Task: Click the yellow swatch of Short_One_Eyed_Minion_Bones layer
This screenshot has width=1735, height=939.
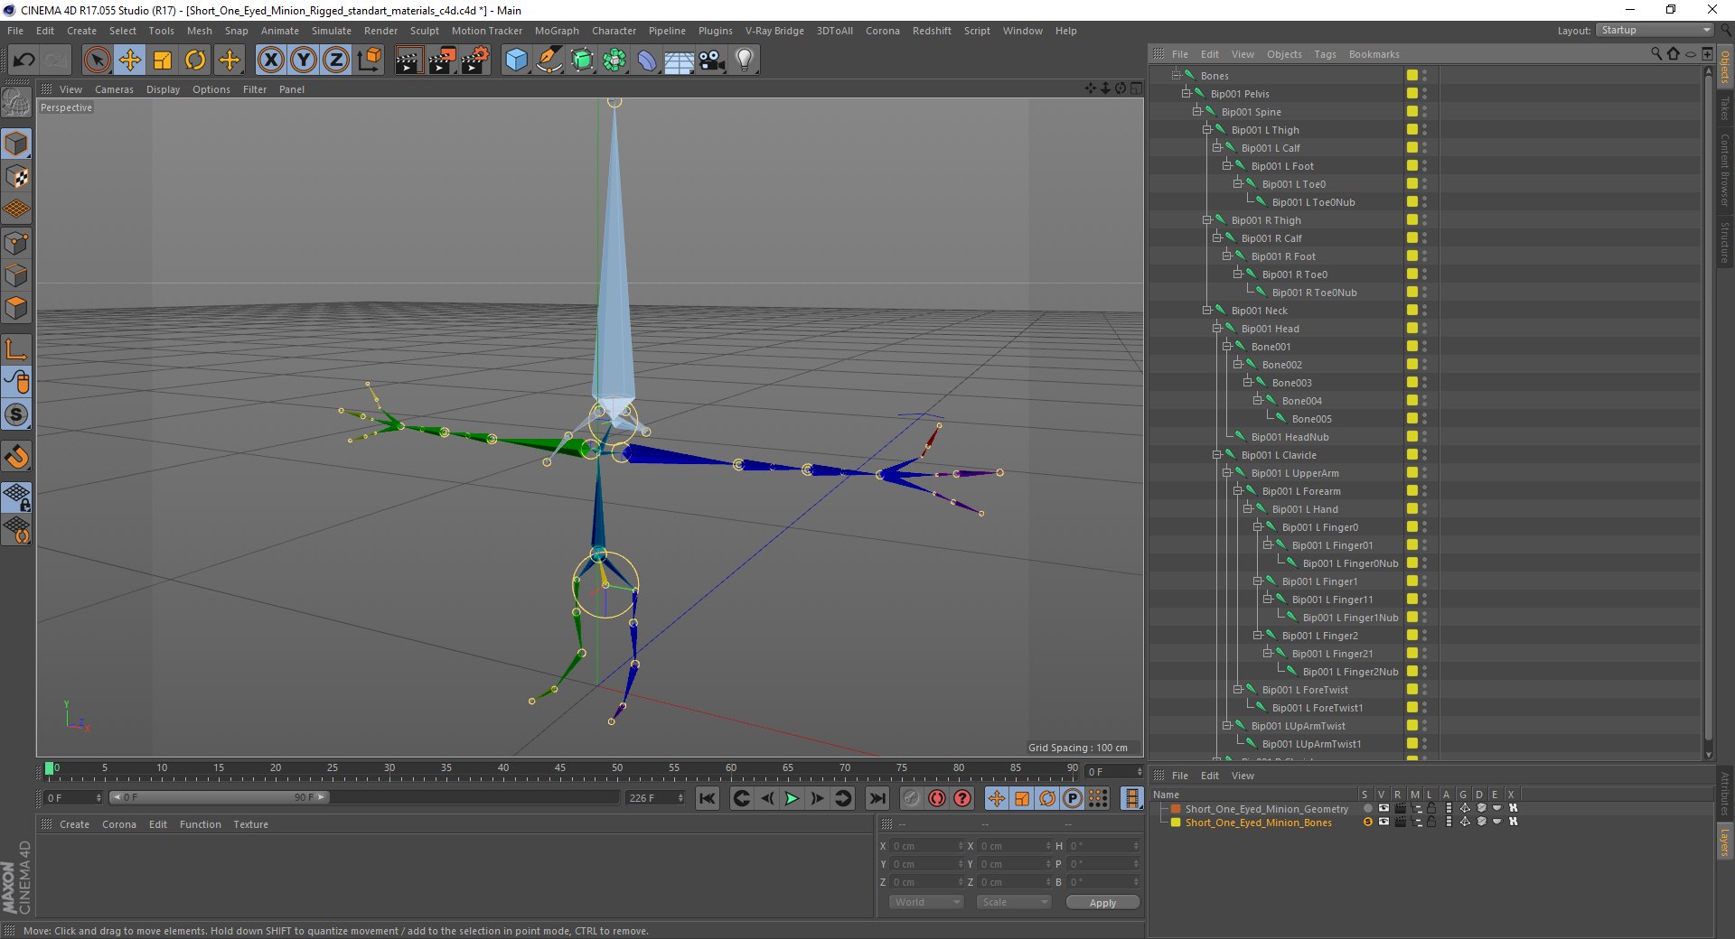Action: 1176,823
